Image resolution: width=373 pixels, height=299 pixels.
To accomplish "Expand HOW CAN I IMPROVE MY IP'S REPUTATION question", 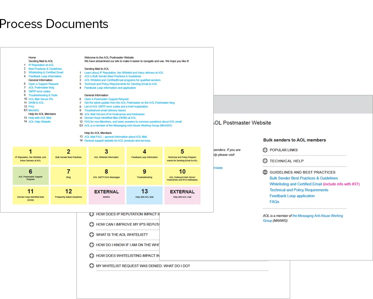I will click(92, 224).
